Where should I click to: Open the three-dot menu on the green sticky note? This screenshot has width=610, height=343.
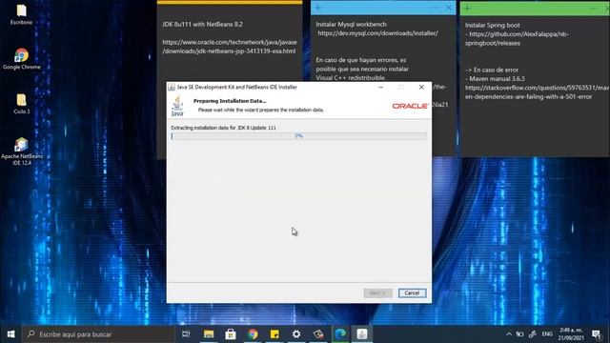coord(594,9)
